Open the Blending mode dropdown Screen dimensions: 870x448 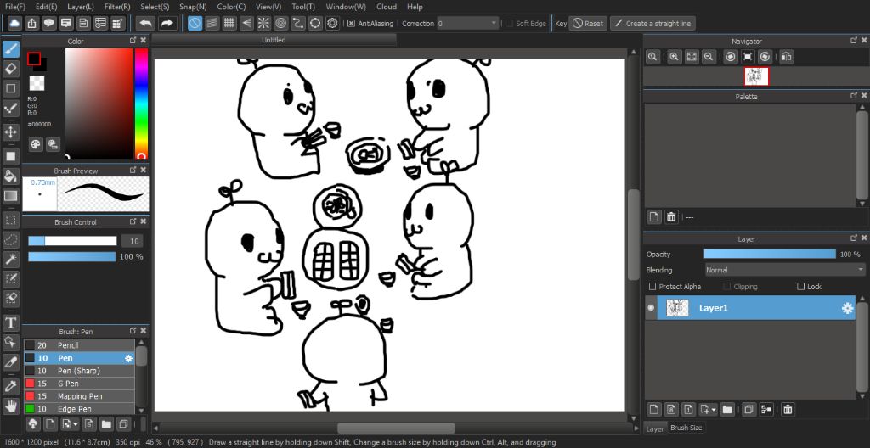point(784,270)
